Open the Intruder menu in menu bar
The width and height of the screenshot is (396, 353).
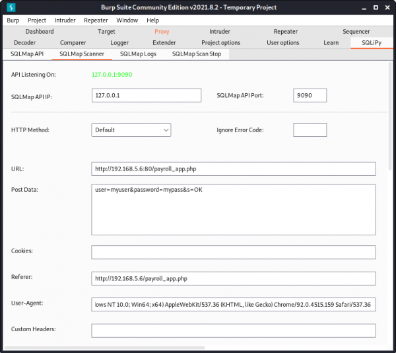coord(65,20)
